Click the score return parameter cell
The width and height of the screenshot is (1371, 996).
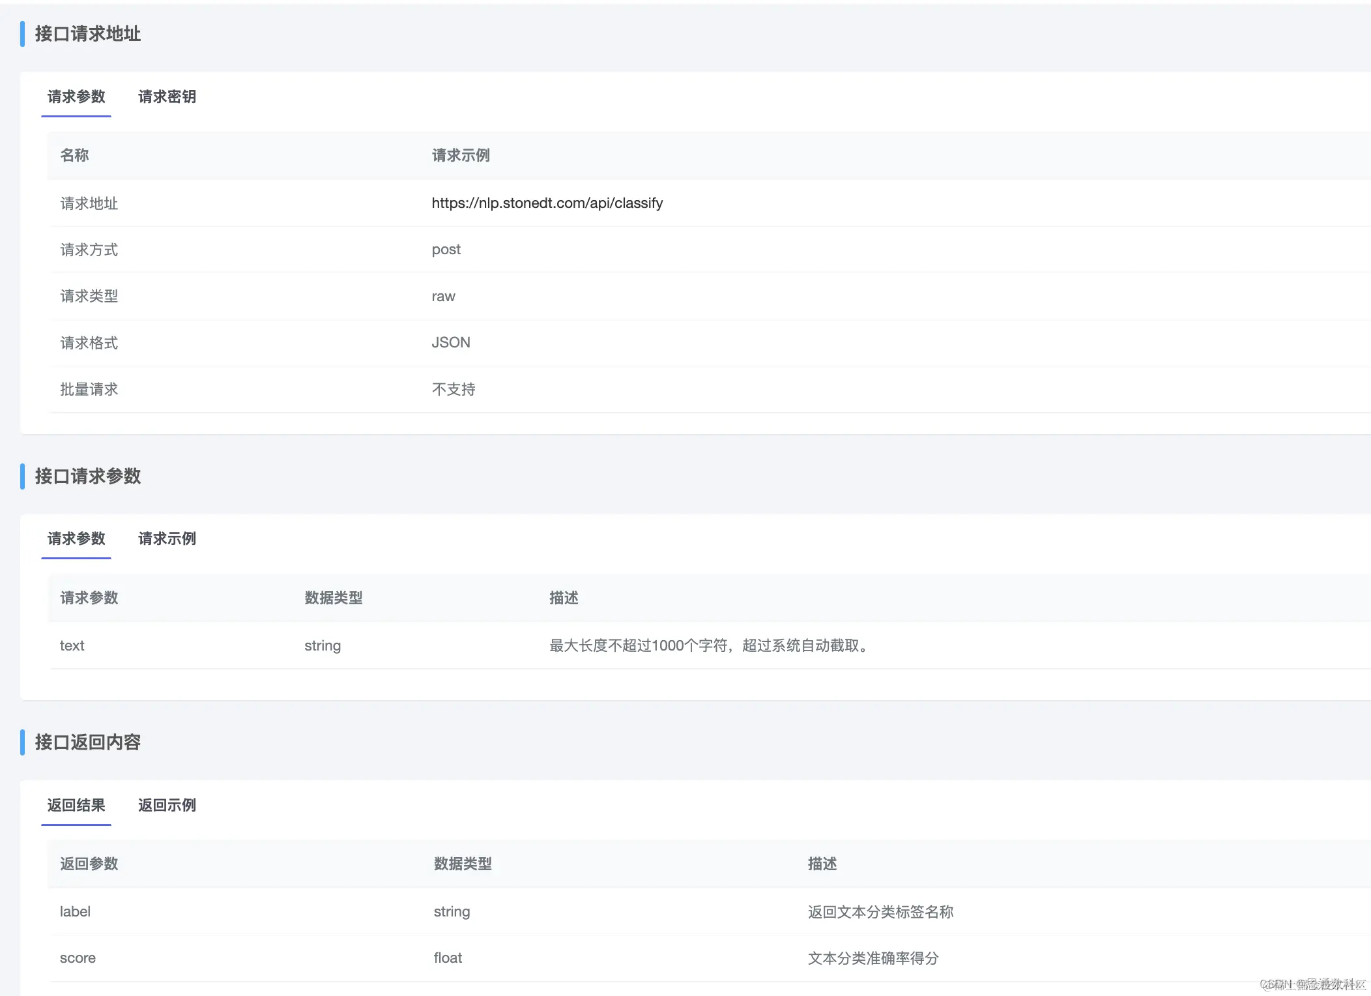click(78, 958)
